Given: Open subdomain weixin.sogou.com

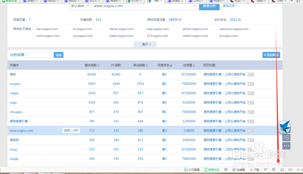Looking at the screenshot, I should (x=195, y=36).
